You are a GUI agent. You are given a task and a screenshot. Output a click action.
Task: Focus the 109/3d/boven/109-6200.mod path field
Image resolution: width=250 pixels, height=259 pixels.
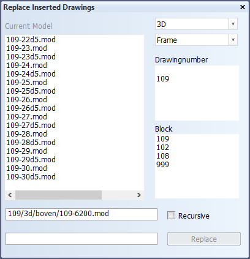pos(81,214)
